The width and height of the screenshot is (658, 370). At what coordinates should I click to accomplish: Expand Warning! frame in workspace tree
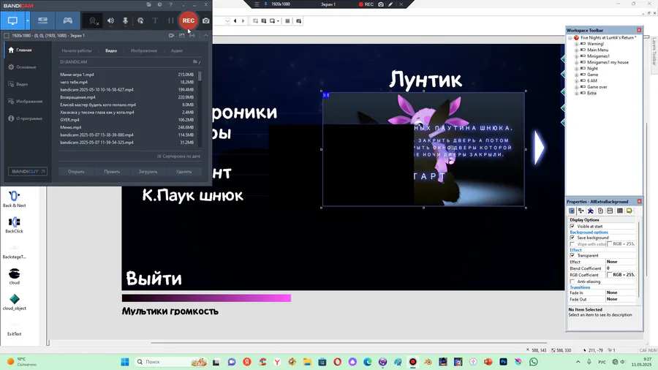coord(576,44)
